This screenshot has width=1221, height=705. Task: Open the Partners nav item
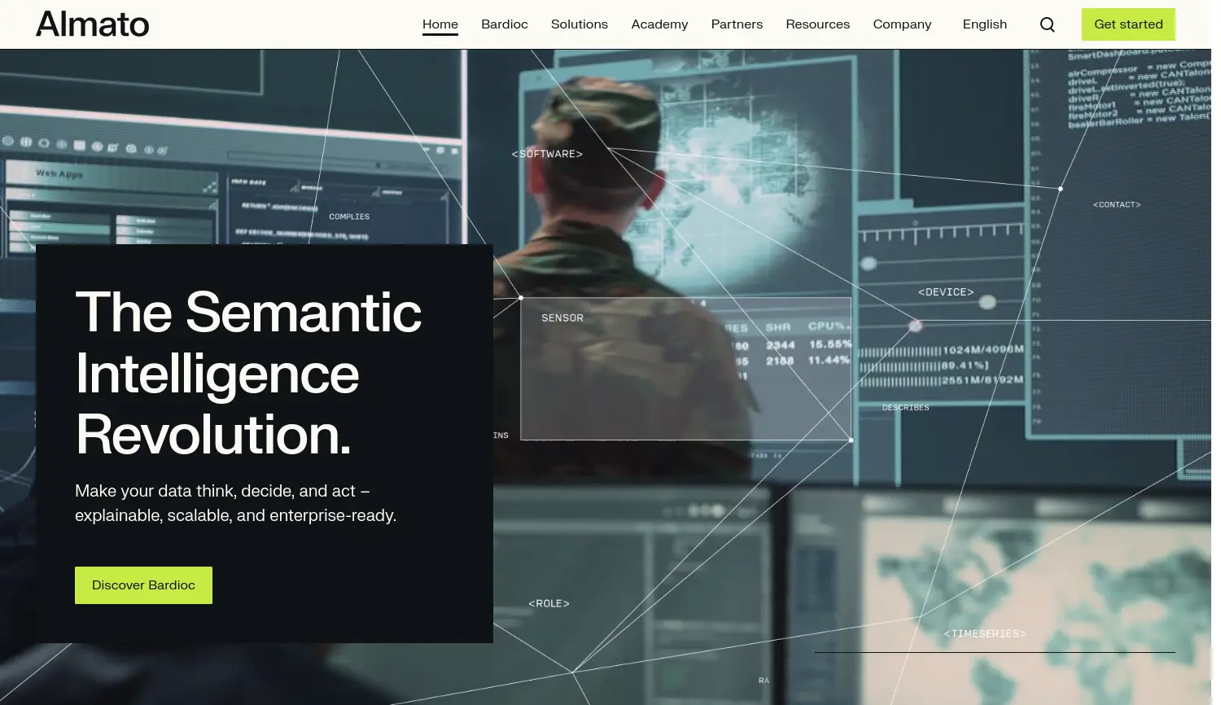coord(737,24)
